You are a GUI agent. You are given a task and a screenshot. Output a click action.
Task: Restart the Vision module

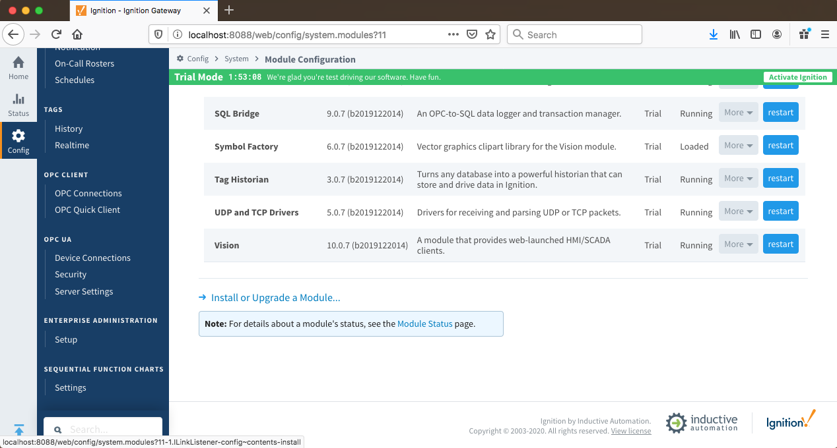(780, 244)
